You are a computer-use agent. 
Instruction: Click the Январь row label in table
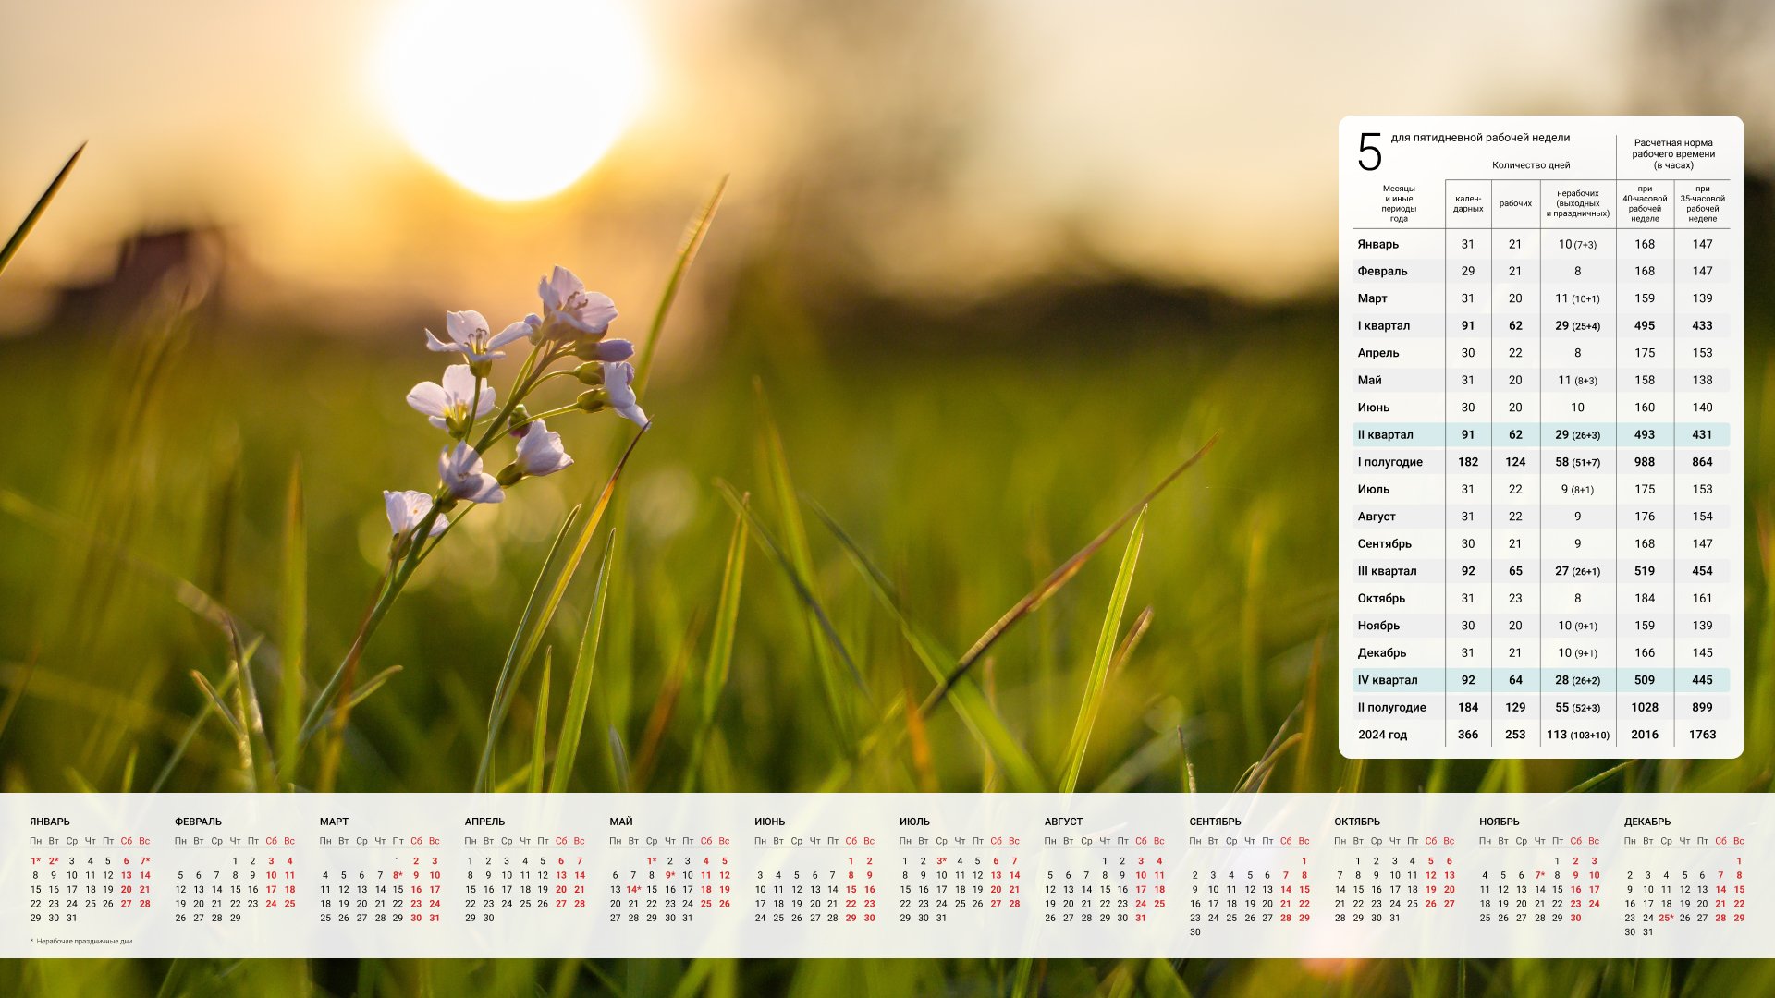coord(1377,244)
